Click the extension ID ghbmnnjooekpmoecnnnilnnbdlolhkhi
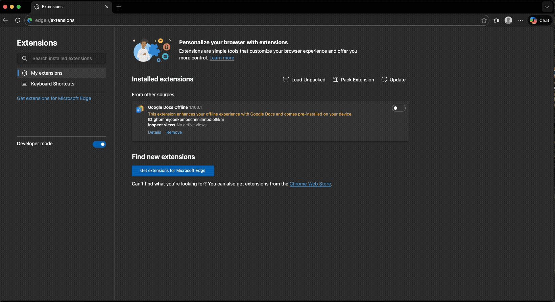The height and width of the screenshot is (302, 555). (189, 120)
